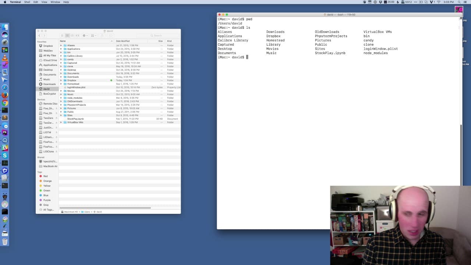
Task: Expand the VirtualBox VMs folder triangle
Action: 61,122
